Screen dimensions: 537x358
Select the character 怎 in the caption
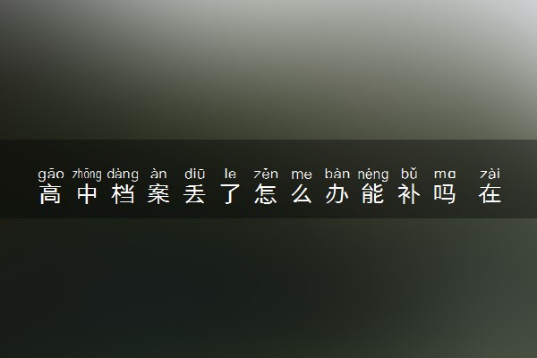(266, 194)
